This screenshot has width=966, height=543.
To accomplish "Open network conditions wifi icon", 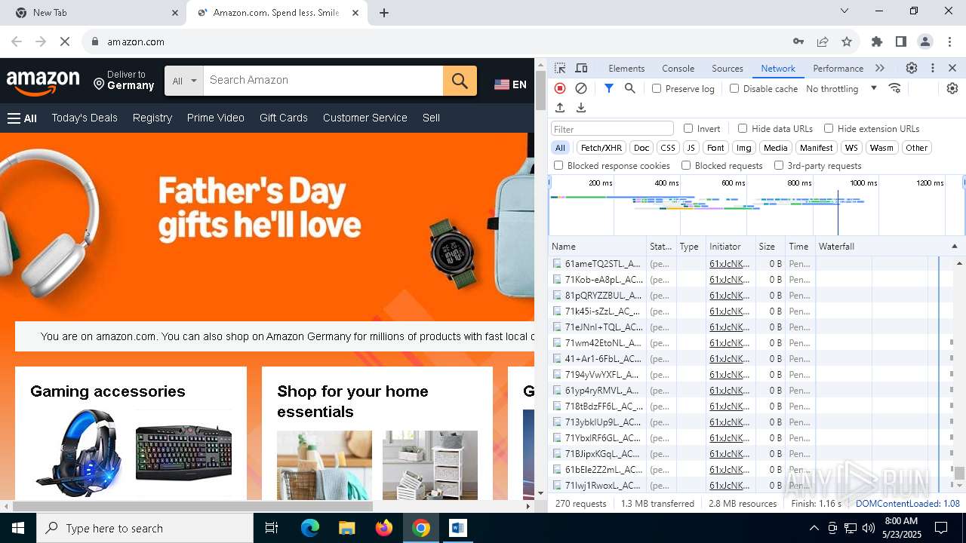I will pos(895,88).
